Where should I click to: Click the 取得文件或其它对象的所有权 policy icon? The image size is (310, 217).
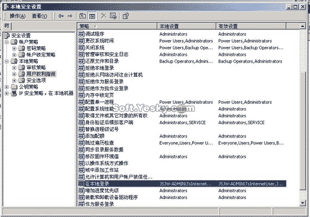82,116
